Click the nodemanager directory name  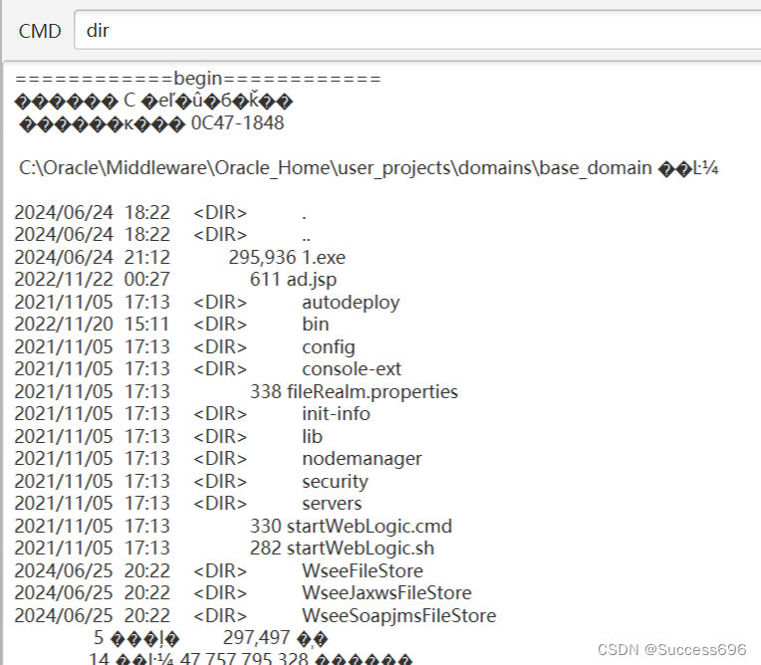click(362, 459)
